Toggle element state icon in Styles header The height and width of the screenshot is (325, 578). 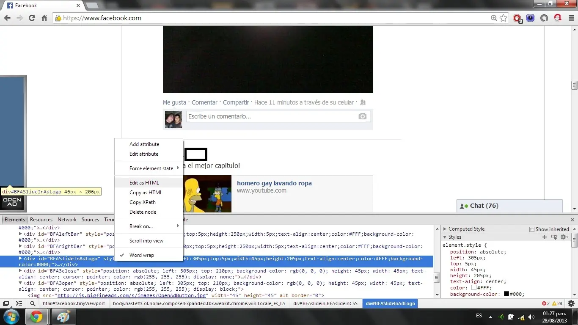tap(554, 237)
